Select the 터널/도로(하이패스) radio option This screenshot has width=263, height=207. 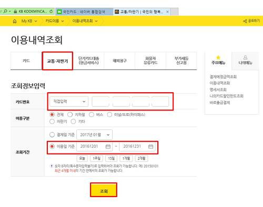click(x=109, y=115)
